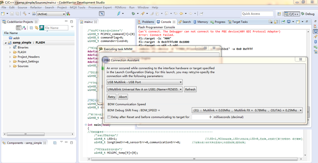Expand the FLASH folder node

pos(10,52)
